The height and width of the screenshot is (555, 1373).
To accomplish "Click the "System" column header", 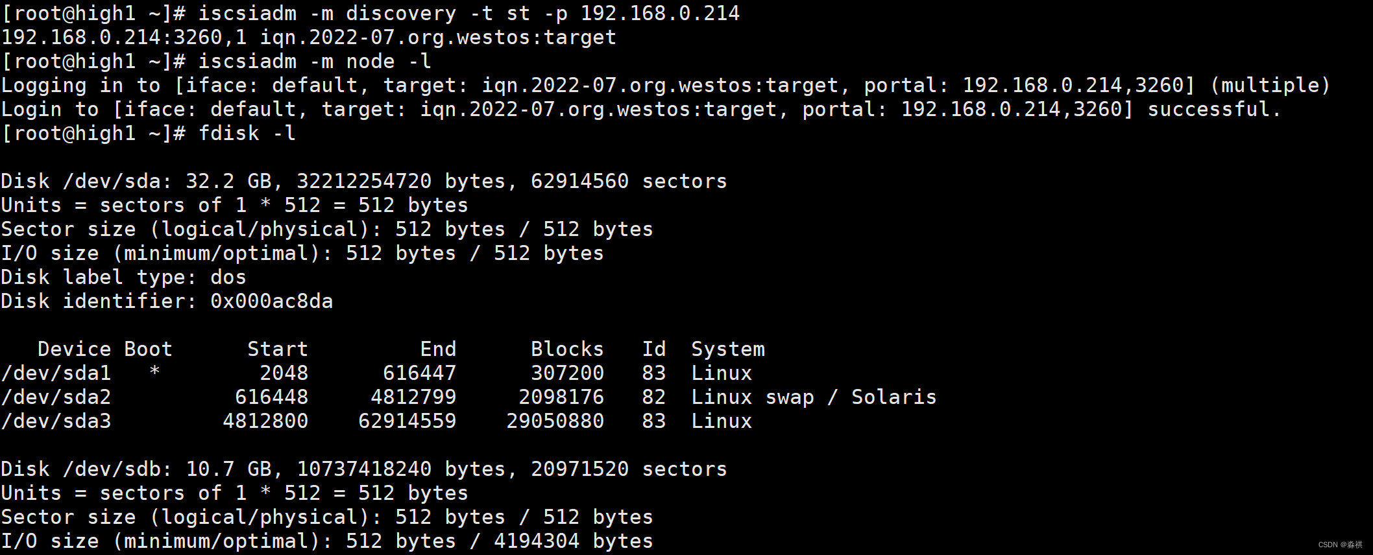I will coord(728,349).
